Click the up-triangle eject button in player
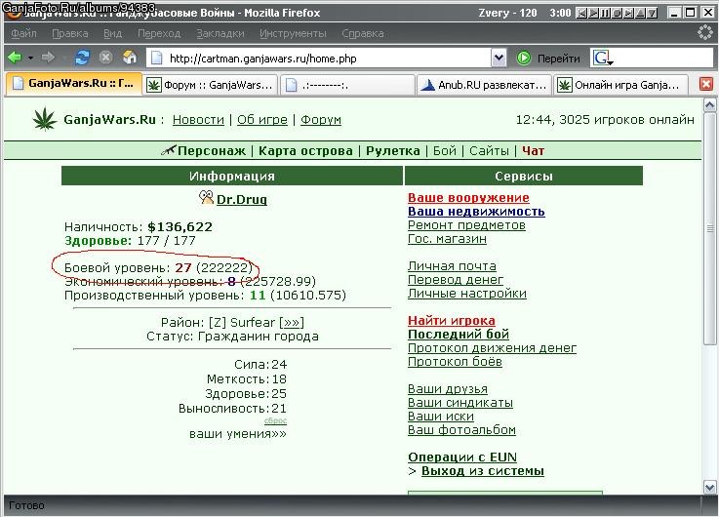This screenshot has width=719, height=517. pos(640,14)
